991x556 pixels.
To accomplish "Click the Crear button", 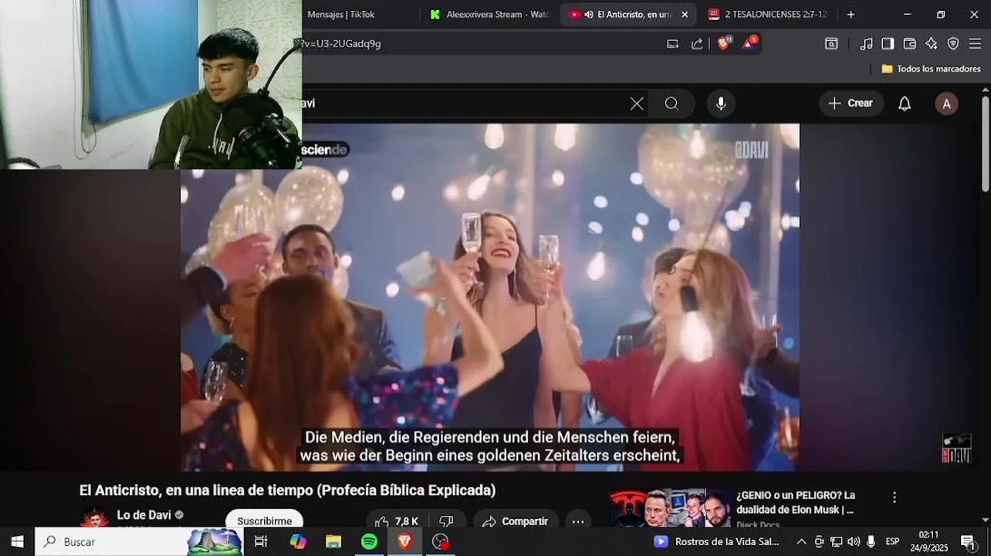I will [851, 103].
